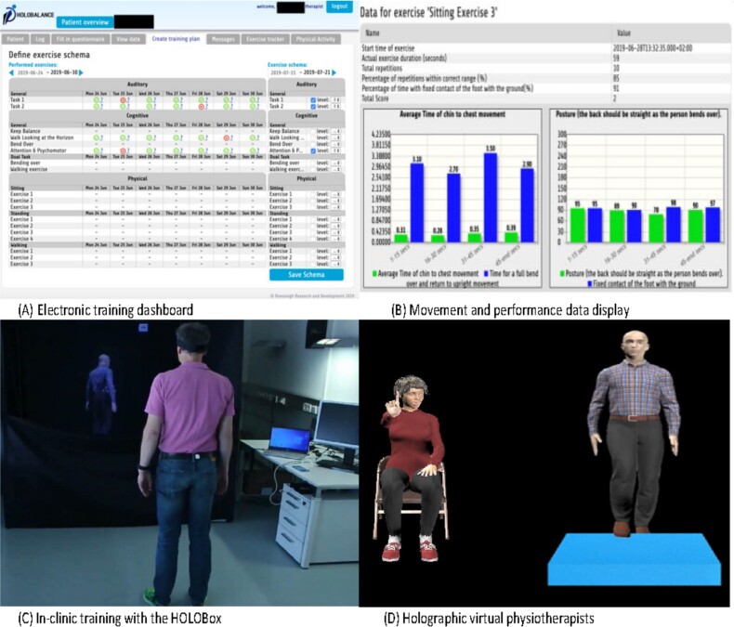The width and height of the screenshot is (734, 627).
Task: Enable Dual Task Bending over checkbox
Action: click(313, 163)
